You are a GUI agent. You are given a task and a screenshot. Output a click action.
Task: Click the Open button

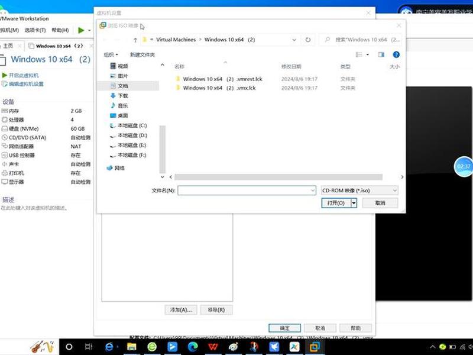click(336, 203)
